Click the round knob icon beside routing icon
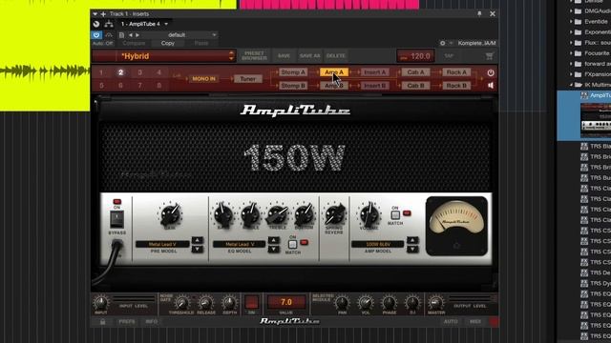This screenshot has width=611, height=343. 96,24
